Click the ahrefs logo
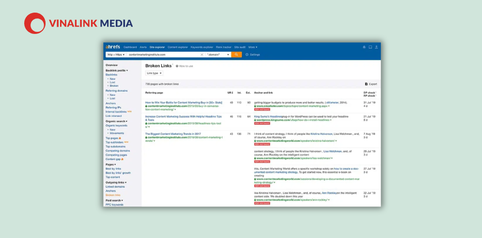Viewport: 482px width, 238px height. pyautogui.click(x=112, y=47)
